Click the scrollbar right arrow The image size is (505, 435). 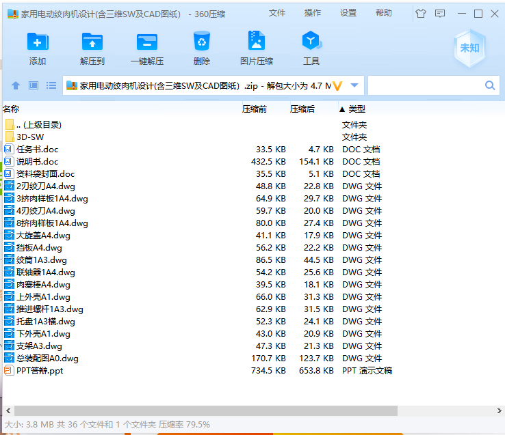pos(499,410)
